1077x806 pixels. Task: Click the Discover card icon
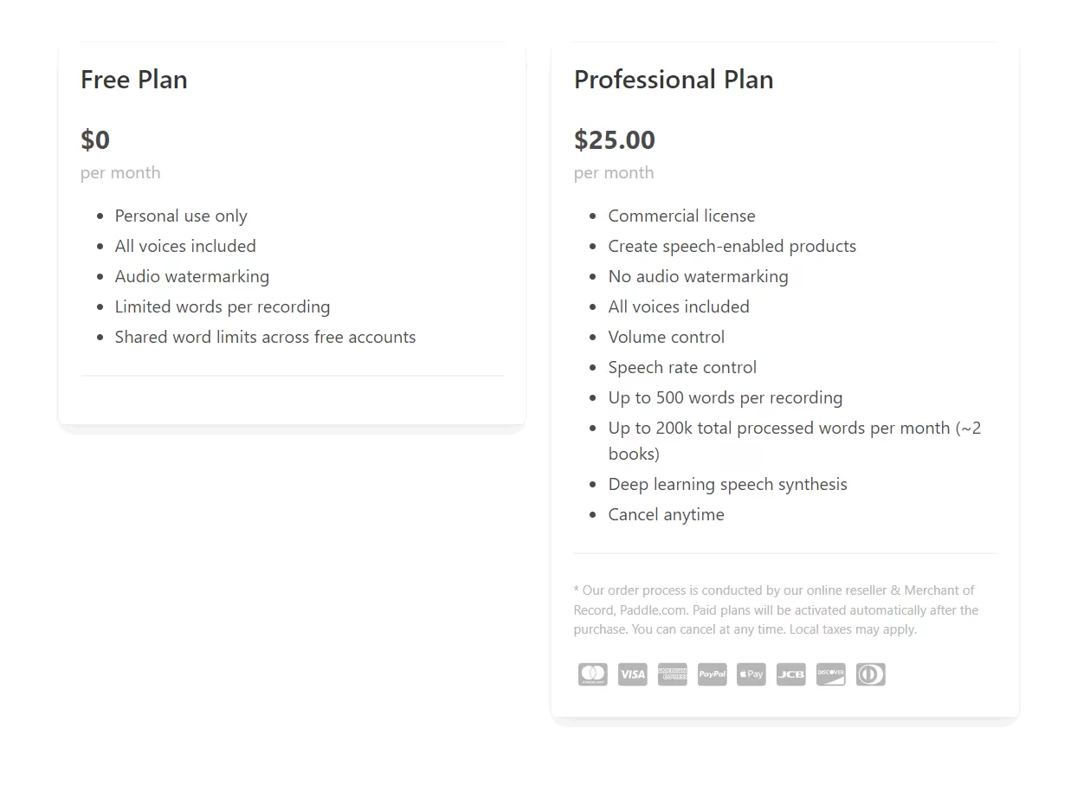[831, 674]
